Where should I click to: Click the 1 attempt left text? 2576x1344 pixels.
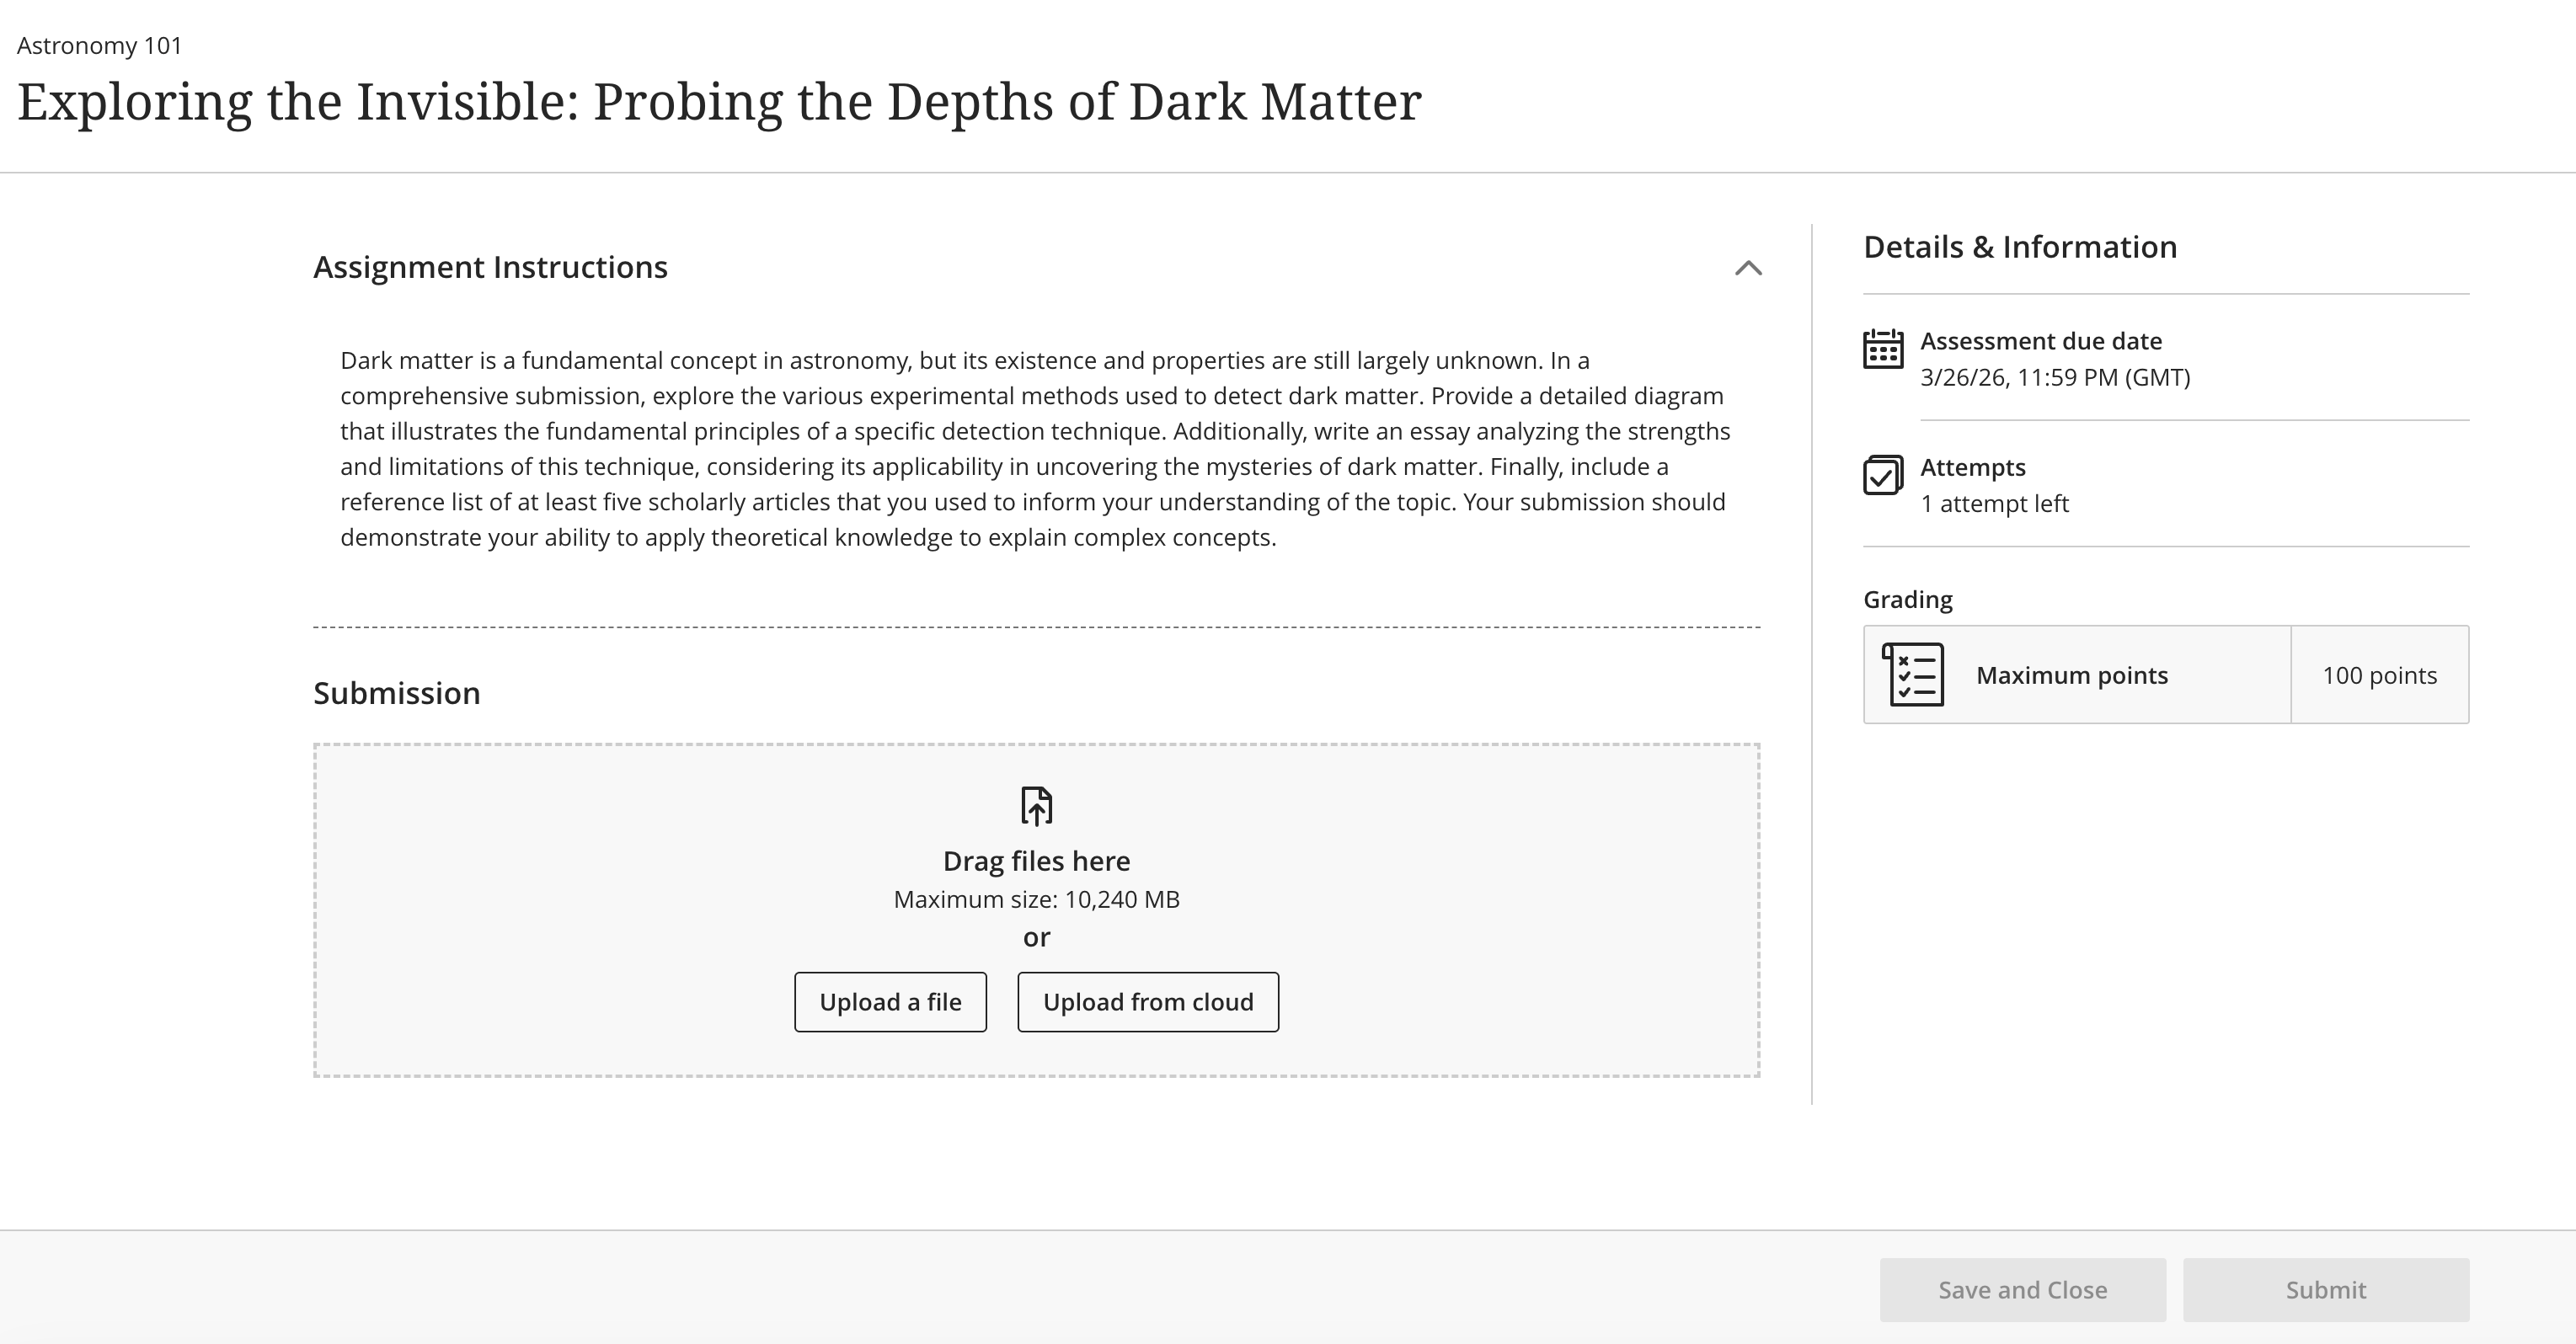click(x=1995, y=503)
